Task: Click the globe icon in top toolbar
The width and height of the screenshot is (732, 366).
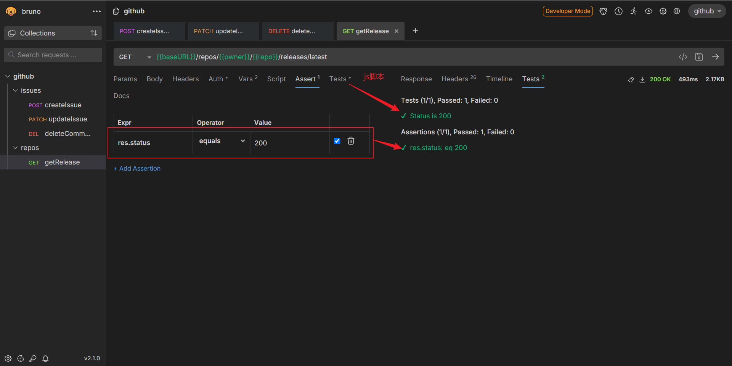Action: pyautogui.click(x=677, y=11)
